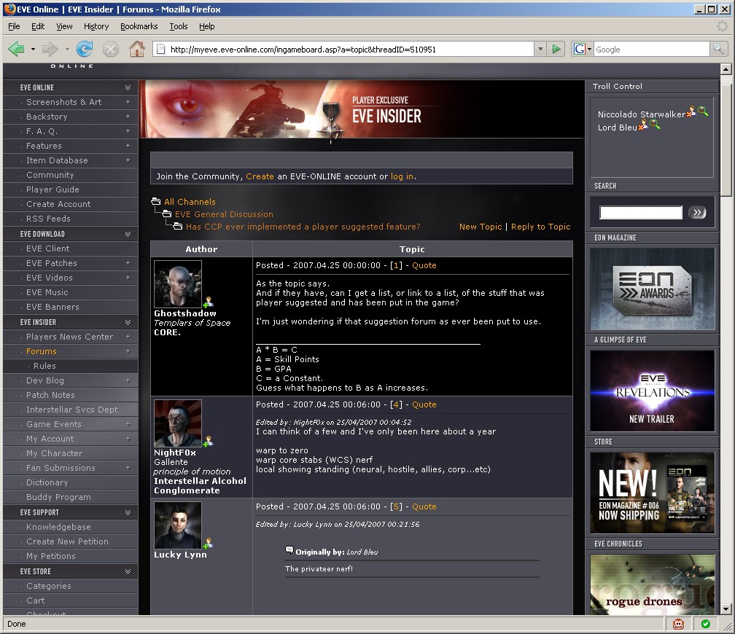Quote Ghostshadow's post number 1

(424, 265)
